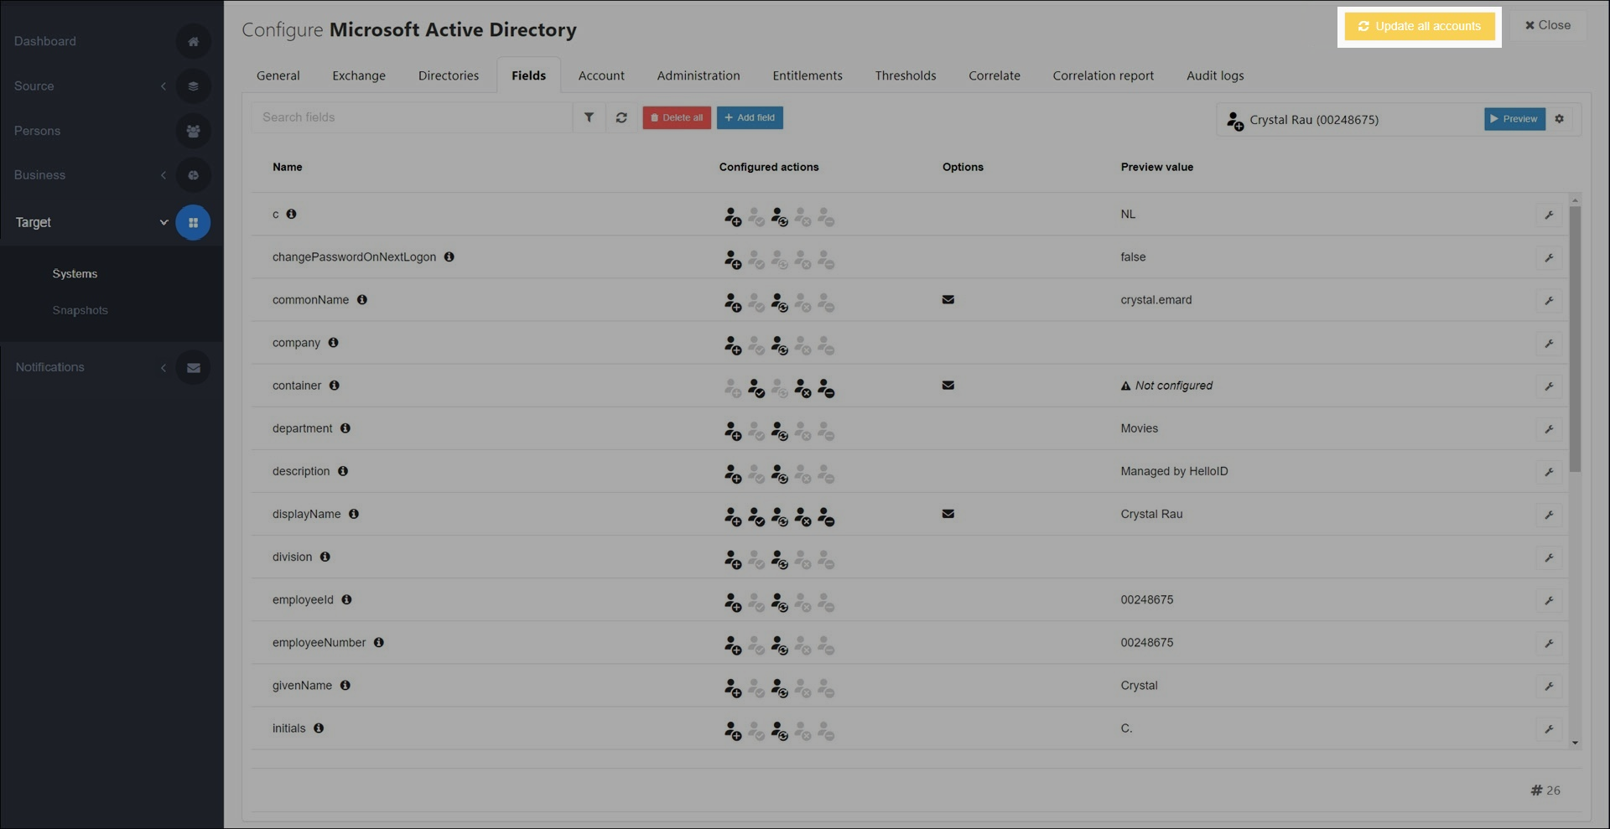The width and height of the screenshot is (1610, 829).
Task: Edit the company field wrench
Action: [x=1549, y=343]
